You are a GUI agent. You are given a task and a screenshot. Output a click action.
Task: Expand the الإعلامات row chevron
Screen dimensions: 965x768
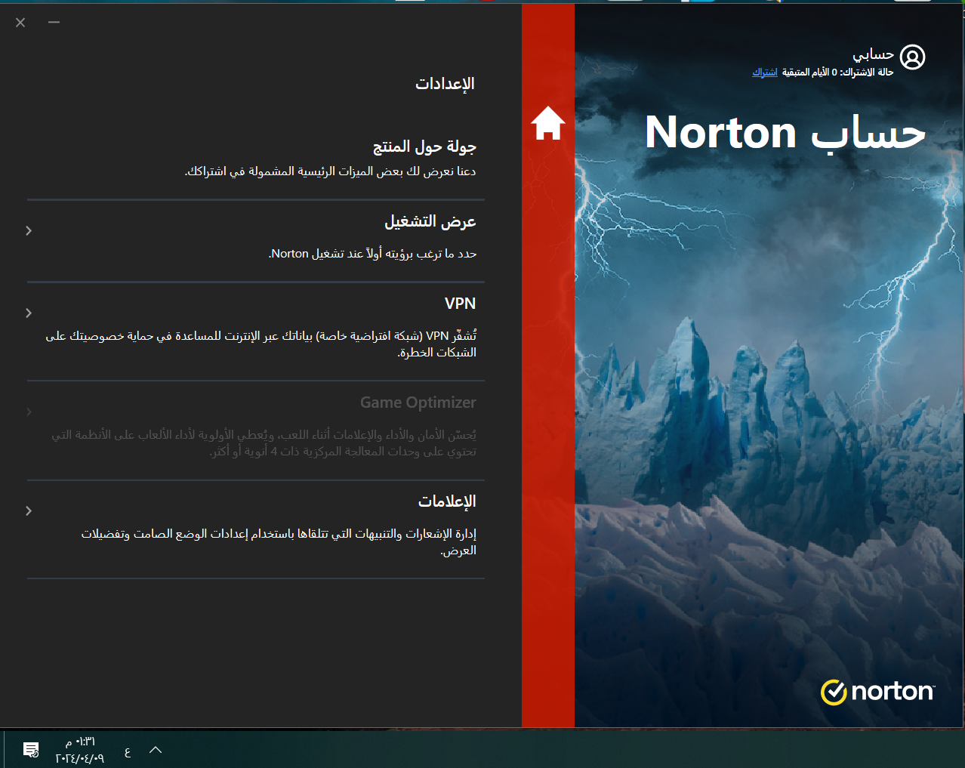pyautogui.click(x=29, y=510)
